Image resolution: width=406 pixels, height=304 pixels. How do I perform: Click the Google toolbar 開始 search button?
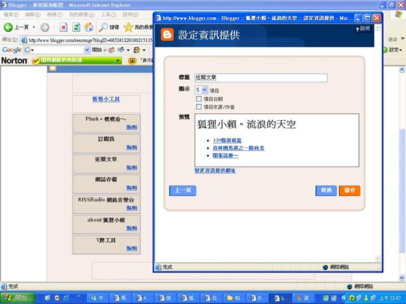(x=97, y=49)
